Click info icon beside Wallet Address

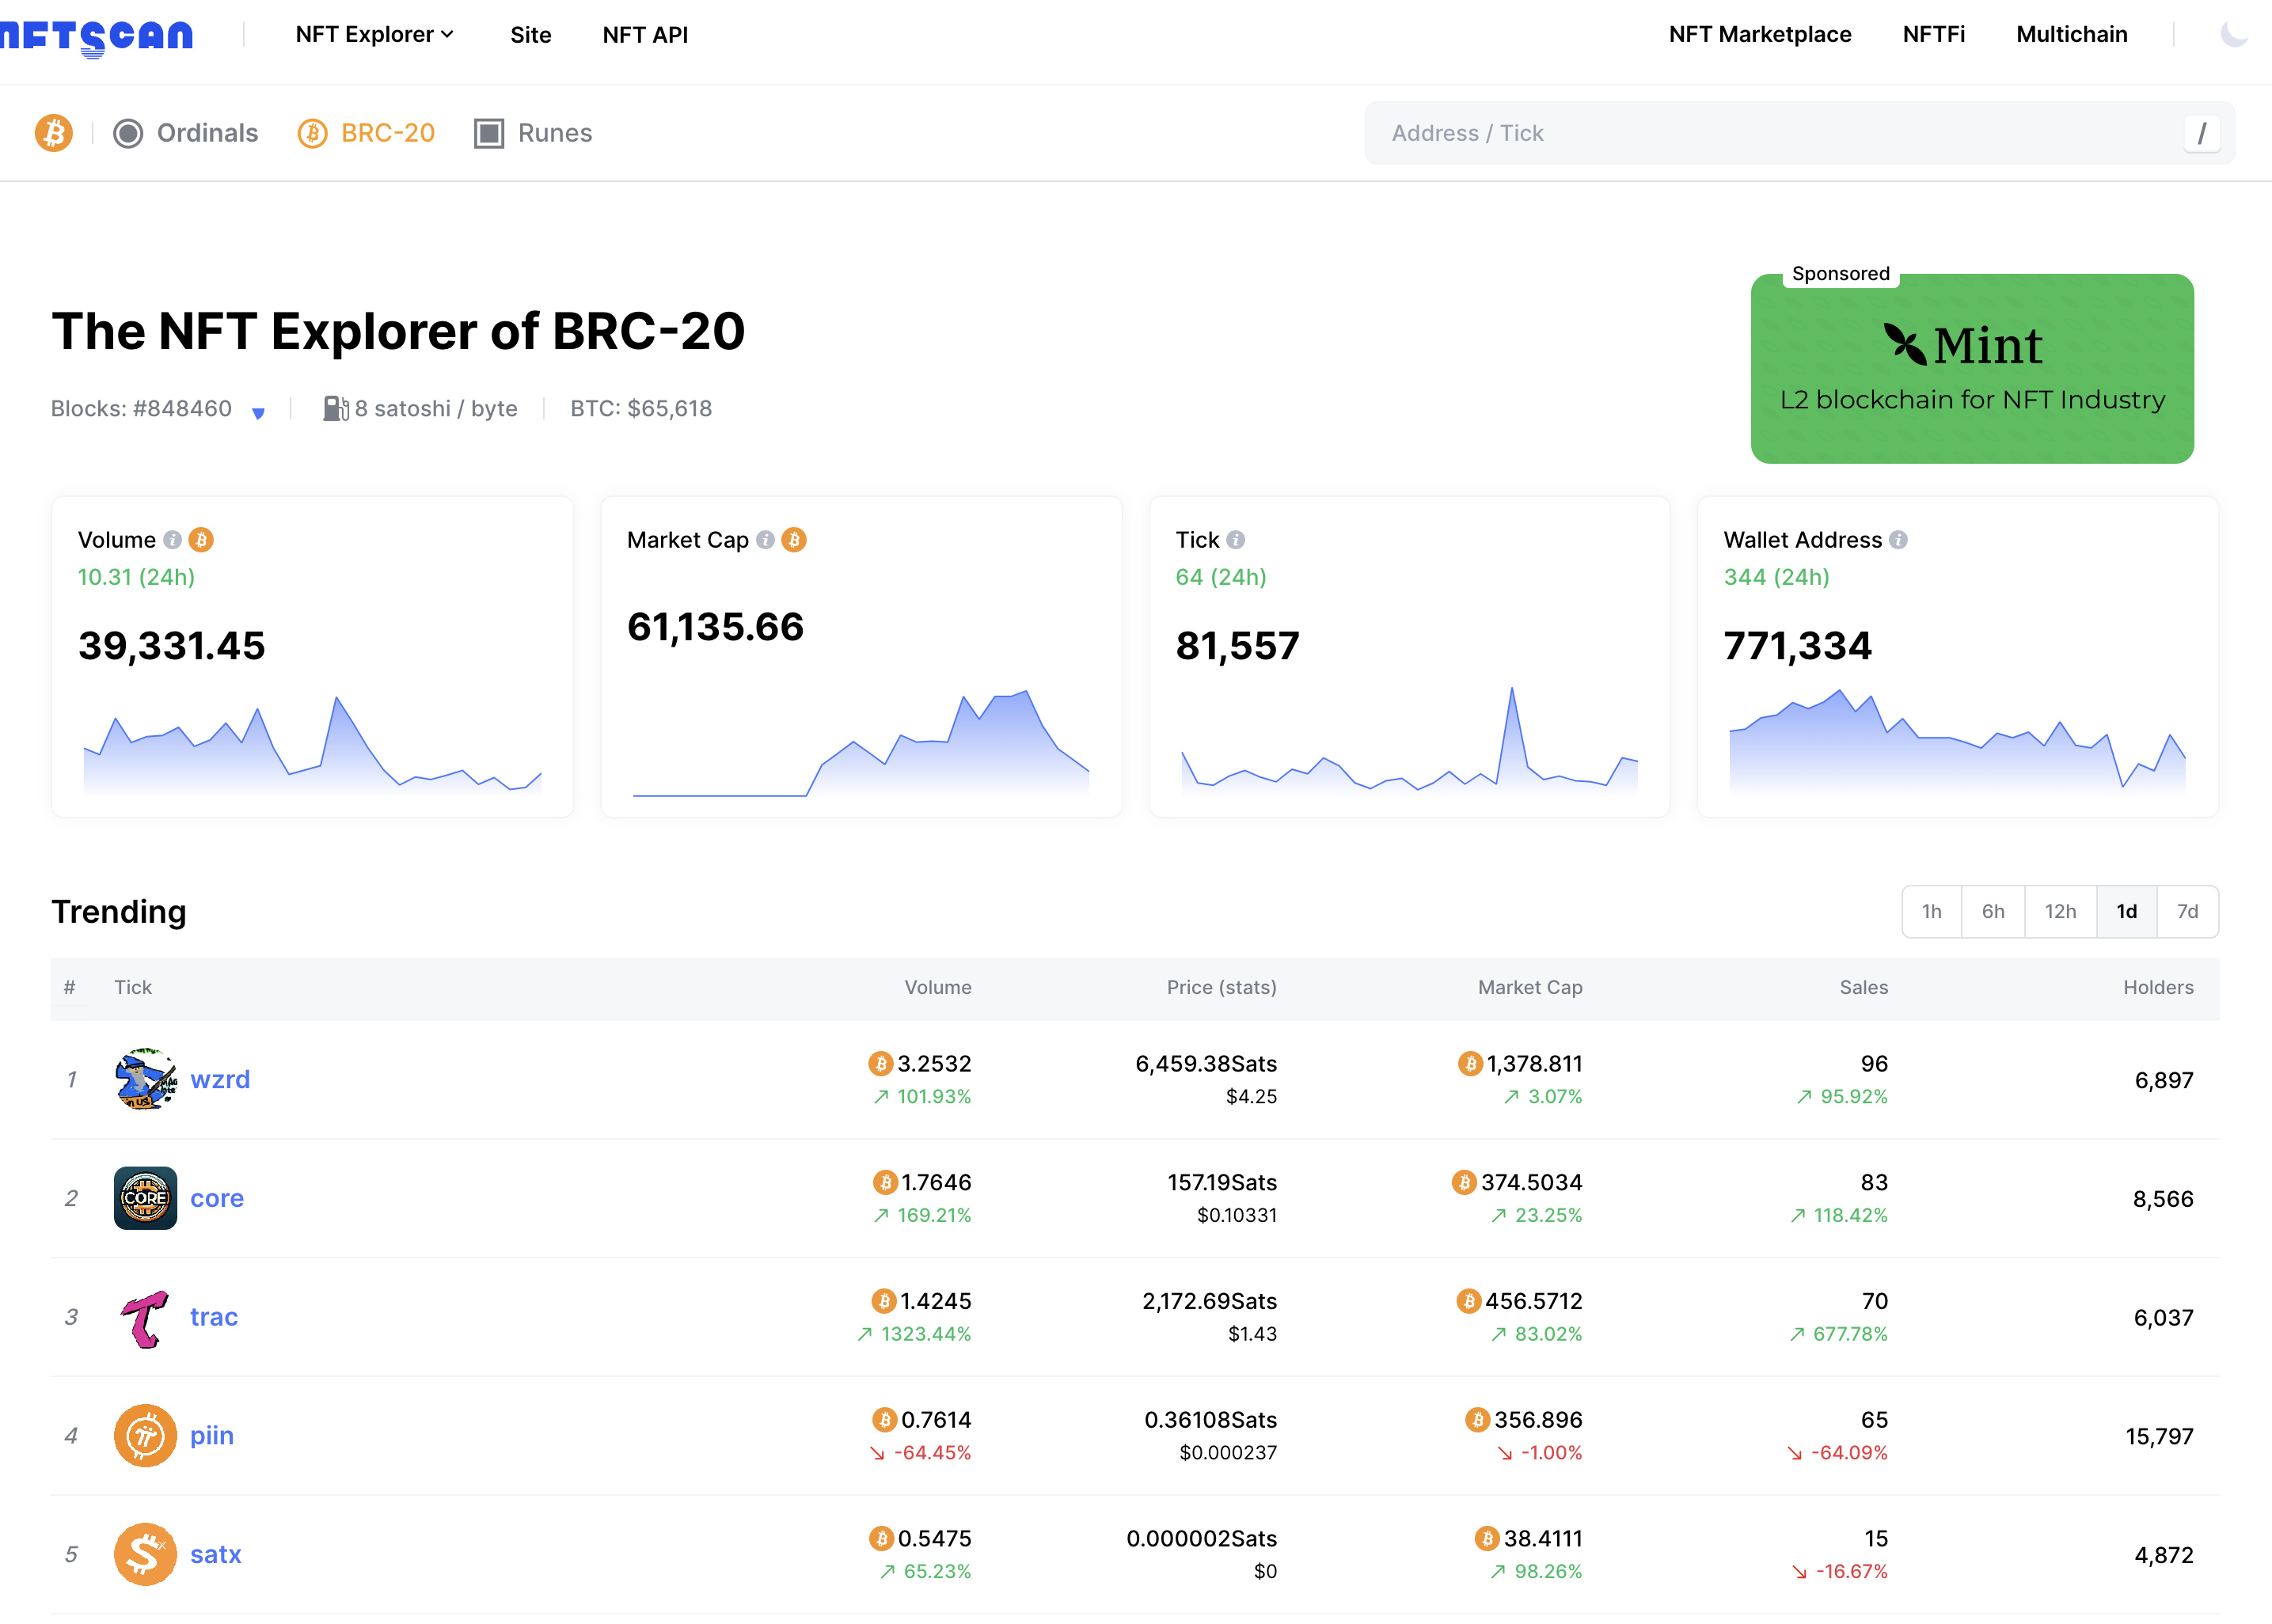1898,540
